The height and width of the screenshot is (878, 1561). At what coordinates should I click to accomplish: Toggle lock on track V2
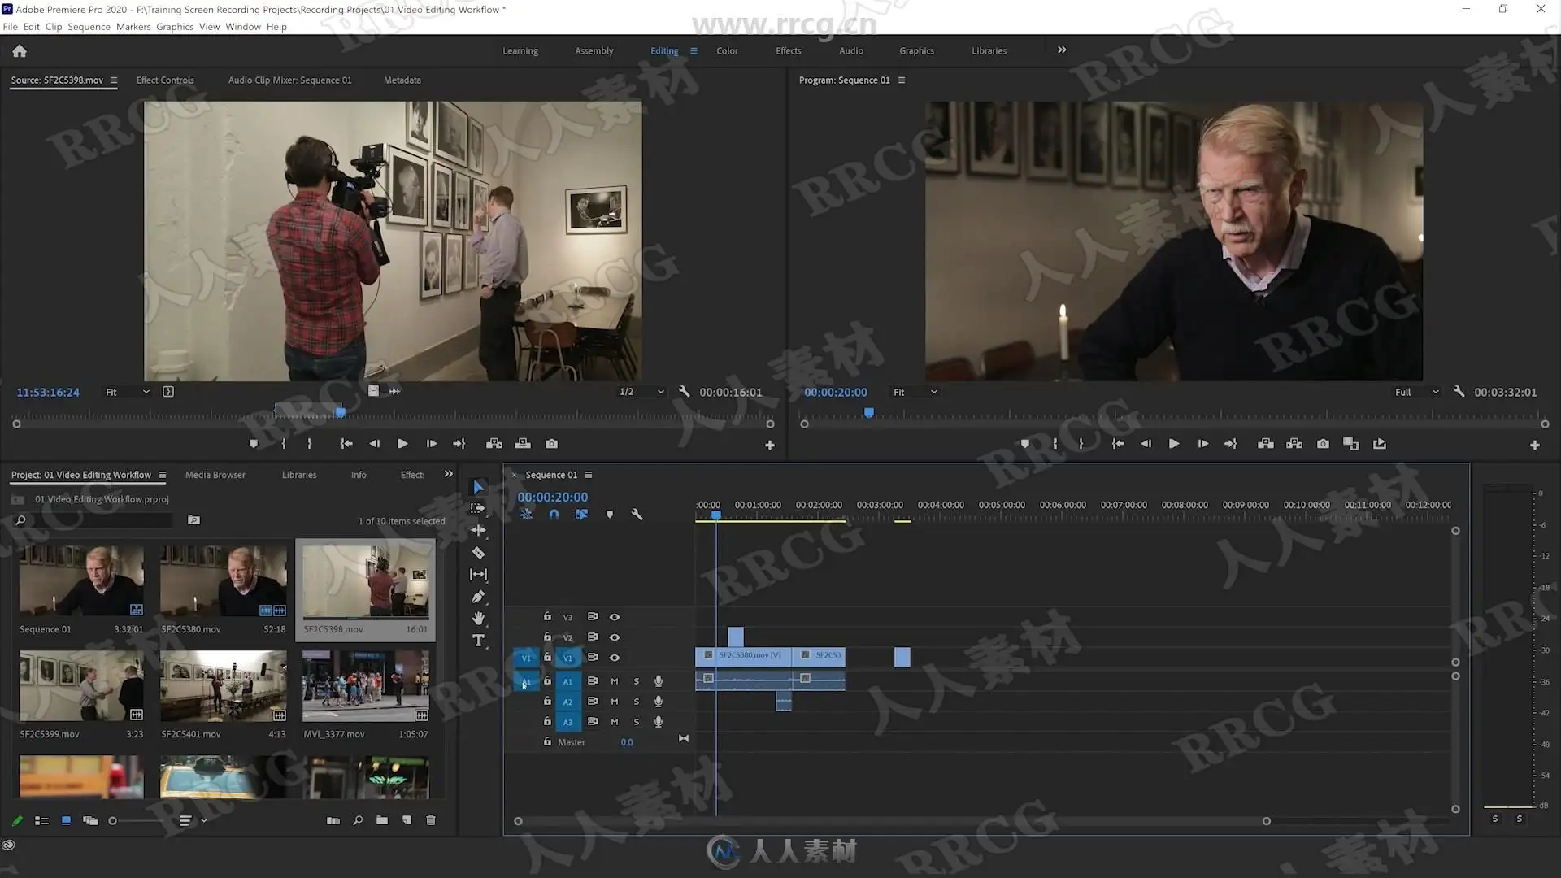coord(547,637)
